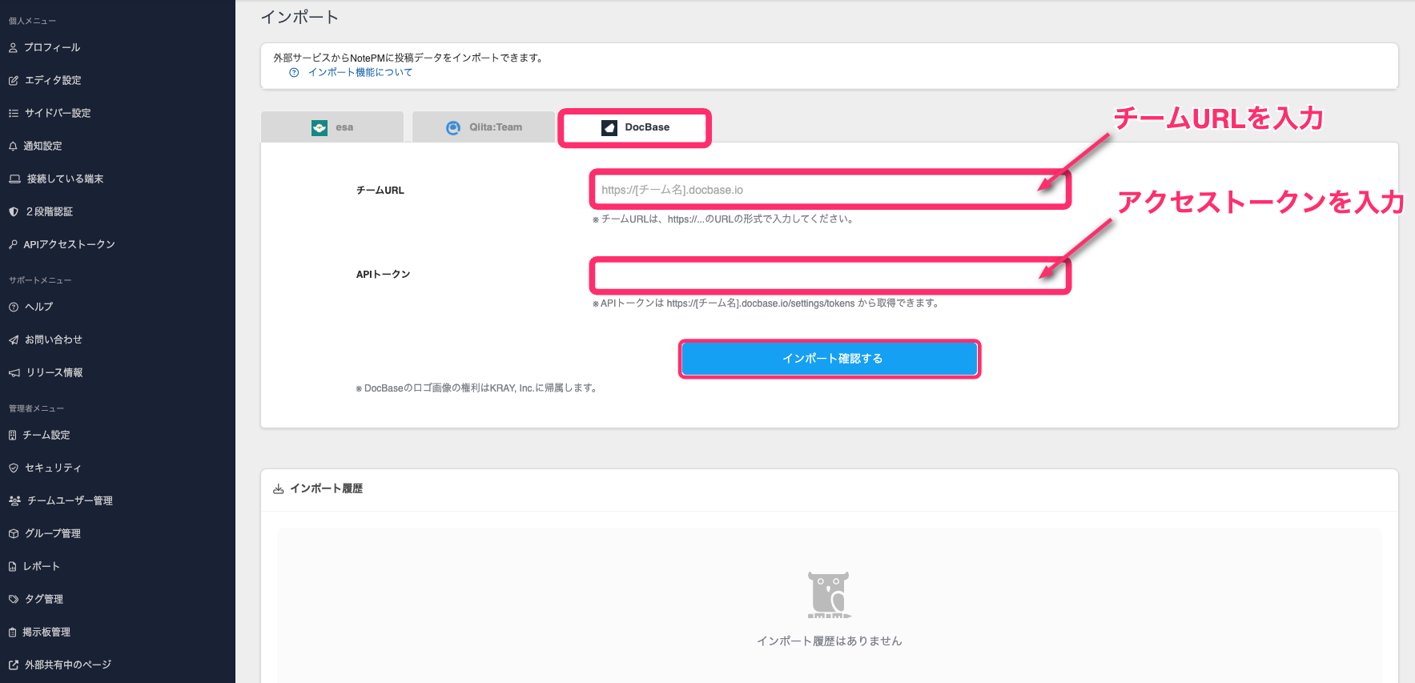Click the notification bell icon
Screen dimensions: 1415x683
tap(13, 147)
